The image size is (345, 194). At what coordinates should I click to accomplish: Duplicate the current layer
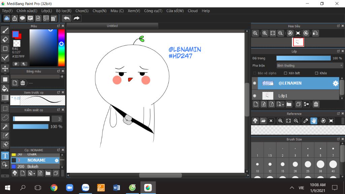coord(299,104)
